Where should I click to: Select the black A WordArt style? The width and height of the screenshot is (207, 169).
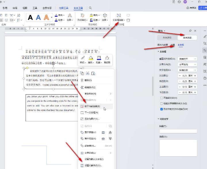point(30,18)
